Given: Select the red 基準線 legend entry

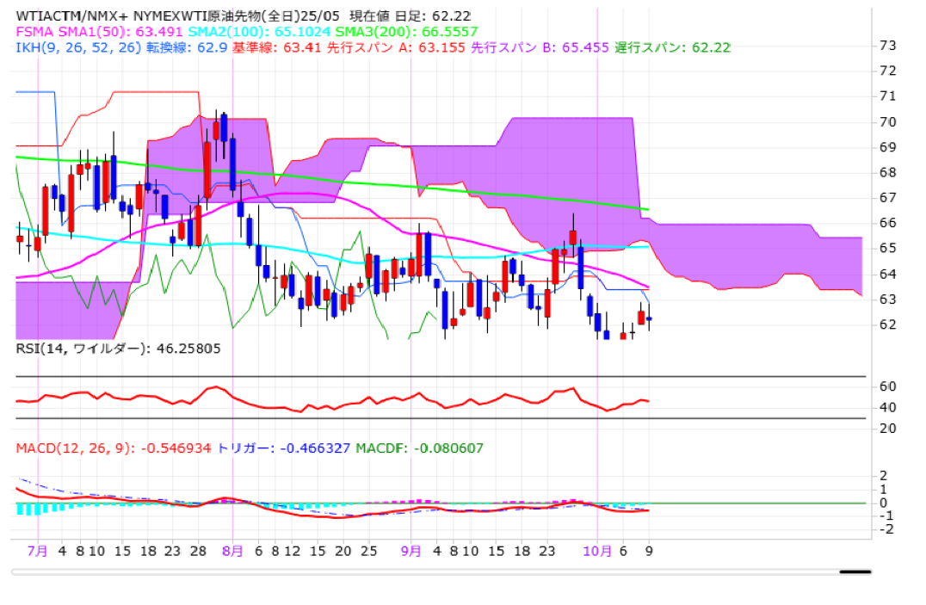Looking at the screenshot, I should pos(277,47).
